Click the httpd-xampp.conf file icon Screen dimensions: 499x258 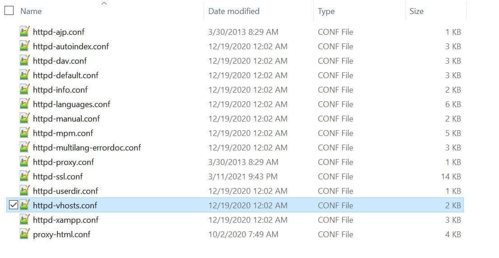point(25,220)
